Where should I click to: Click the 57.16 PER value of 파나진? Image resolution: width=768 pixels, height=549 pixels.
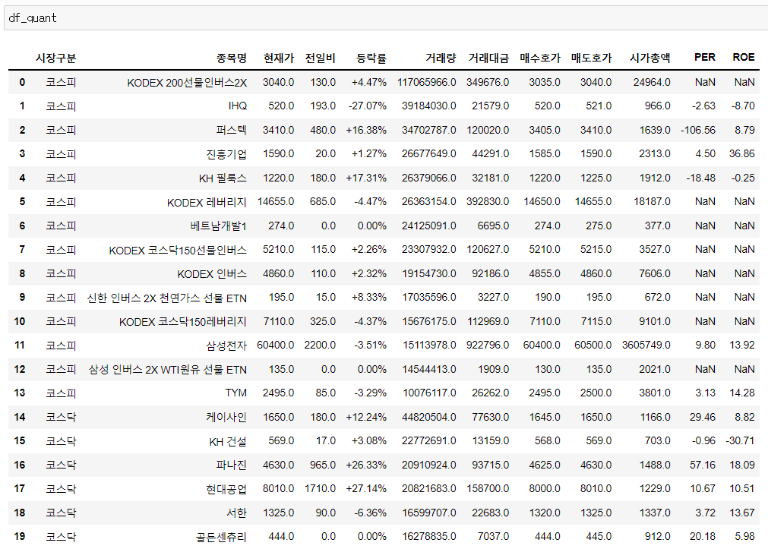click(x=703, y=464)
